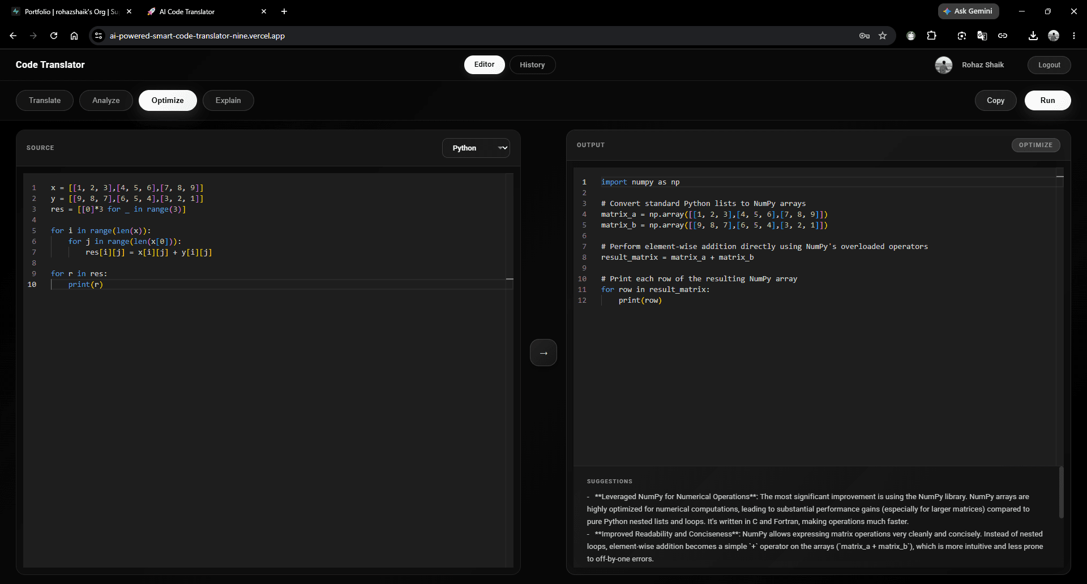Open the Editor view
This screenshot has height=584, width=1087.
[x=485, y=65]
